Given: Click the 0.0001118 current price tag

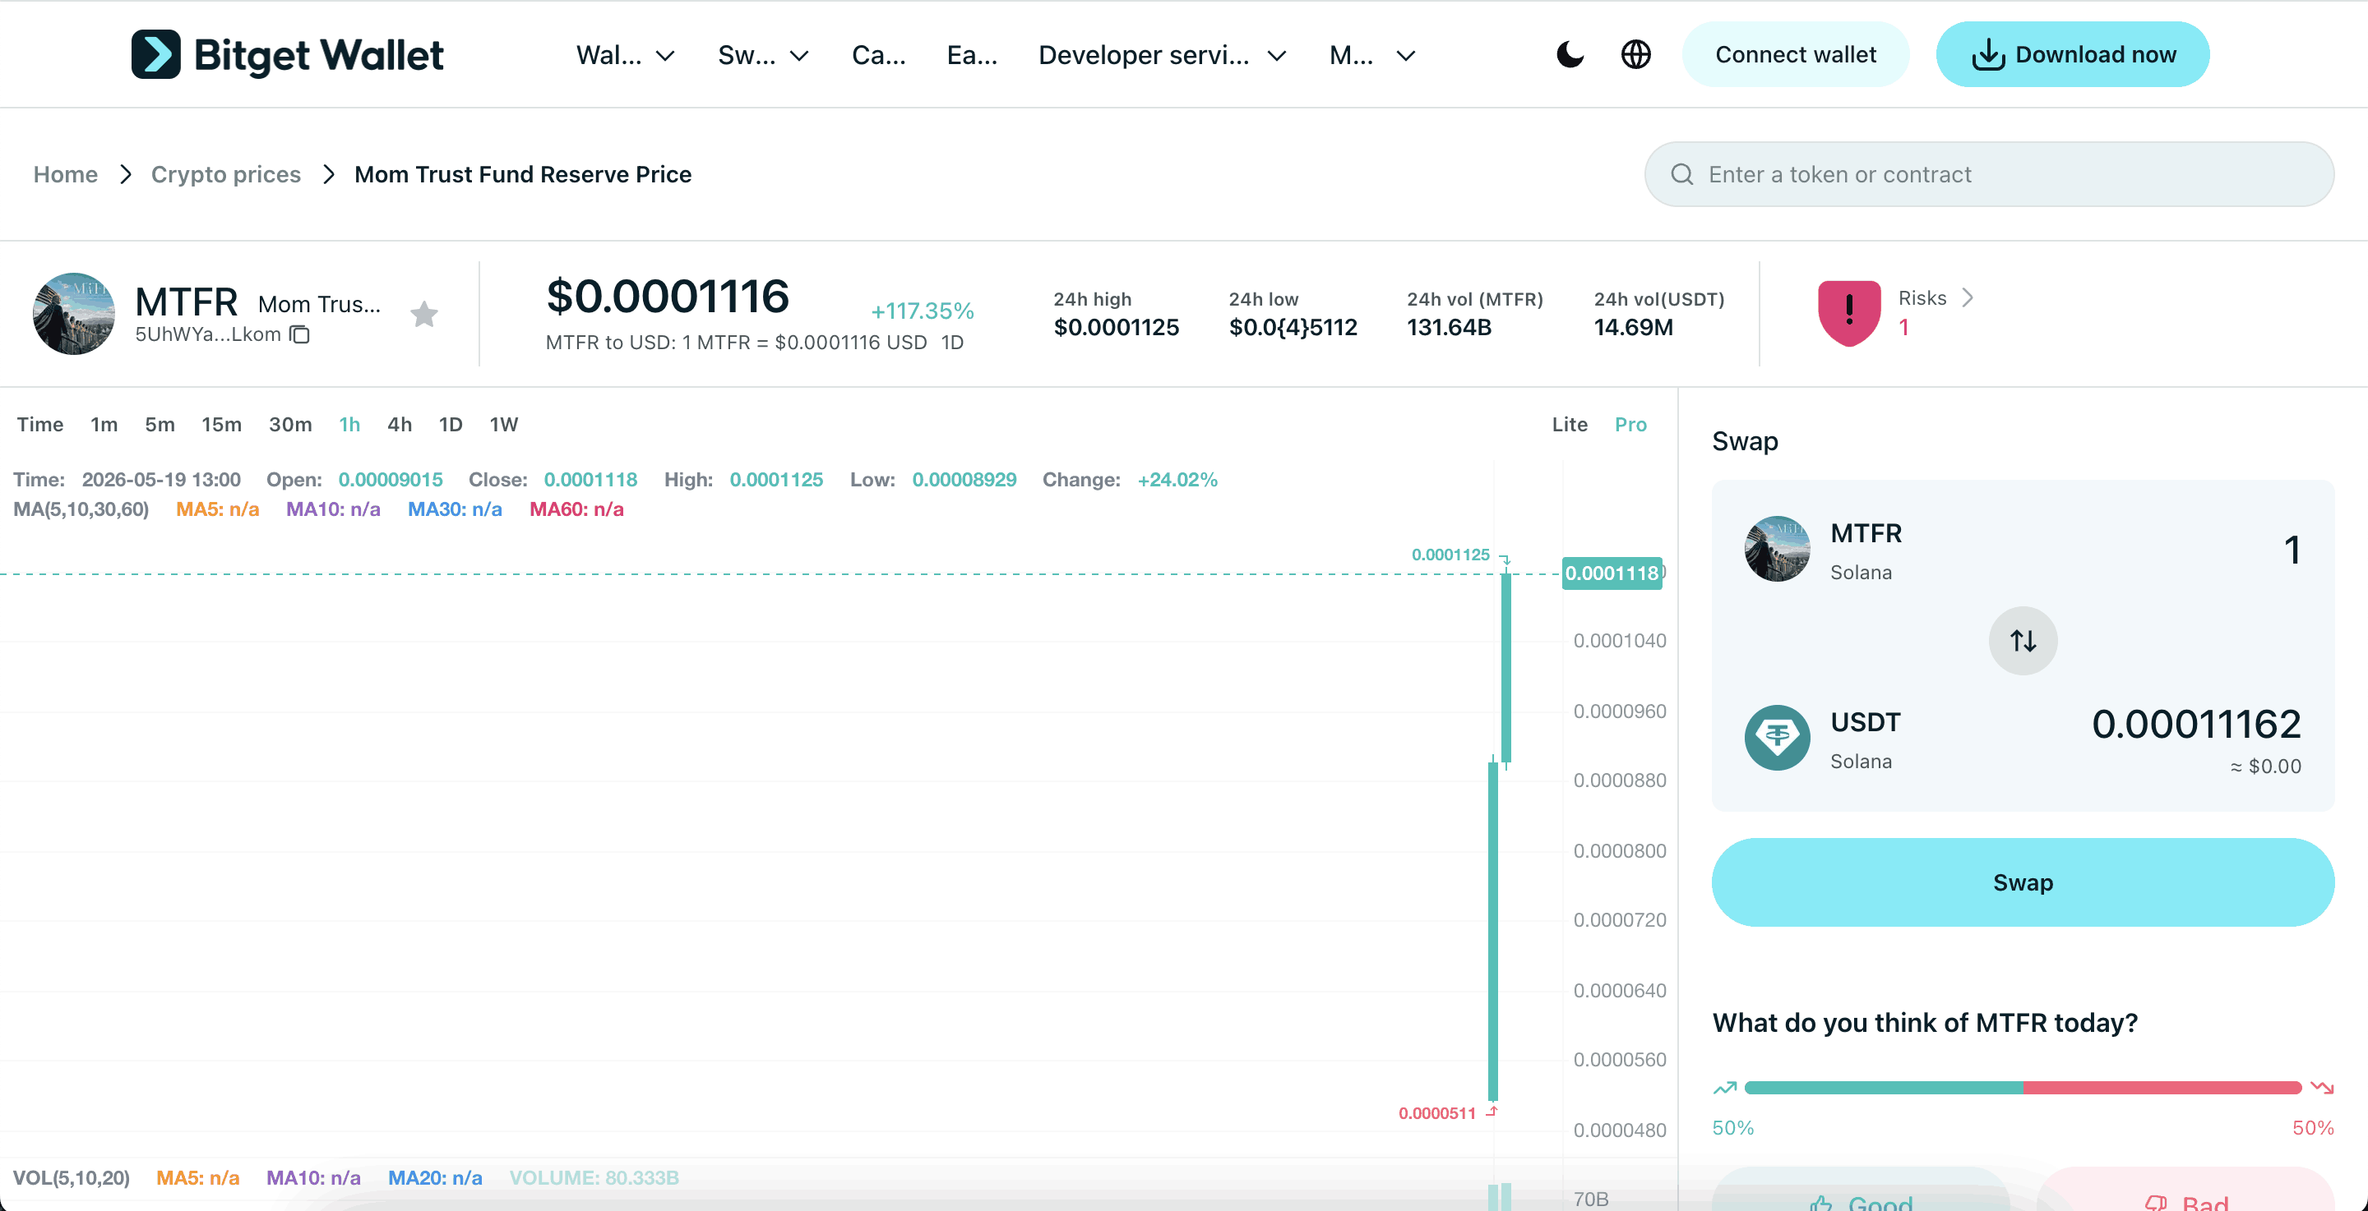Looking at the screenshot, I should pyautogui.click(x=1612, y=573).
